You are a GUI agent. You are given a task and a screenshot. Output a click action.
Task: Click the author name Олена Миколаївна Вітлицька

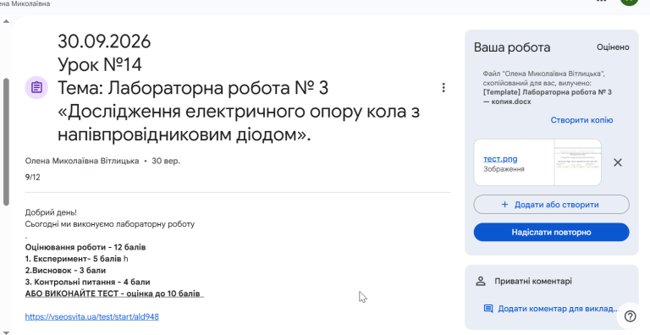point(81,161)
